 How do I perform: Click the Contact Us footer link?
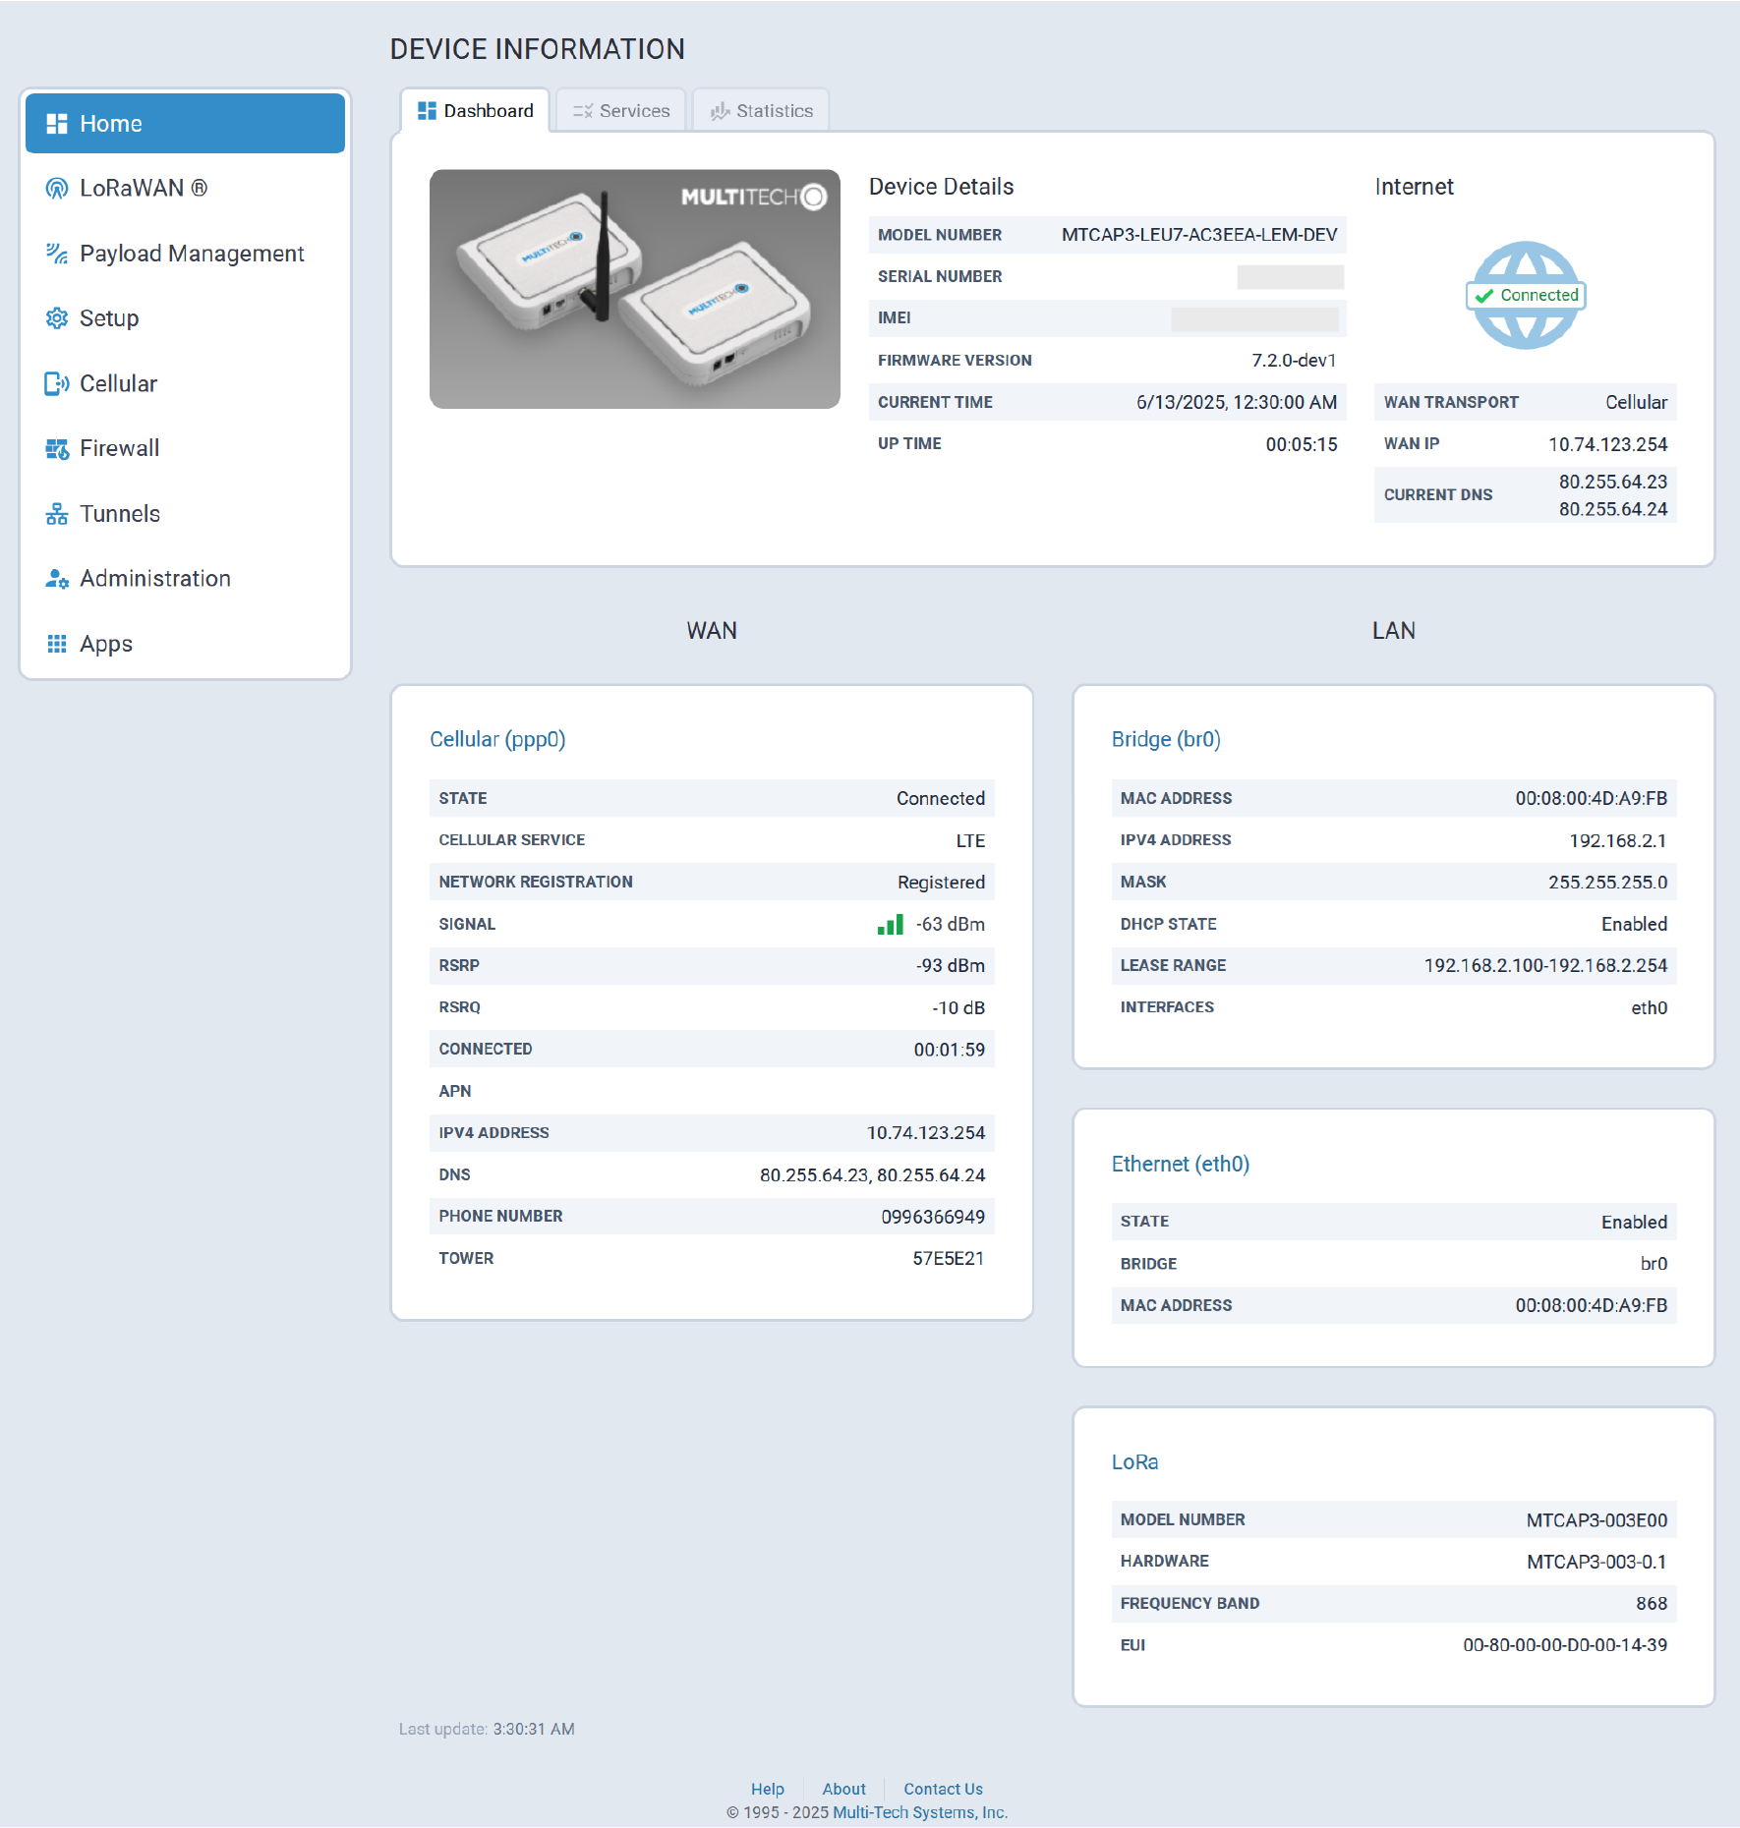tap(943, 1789)
